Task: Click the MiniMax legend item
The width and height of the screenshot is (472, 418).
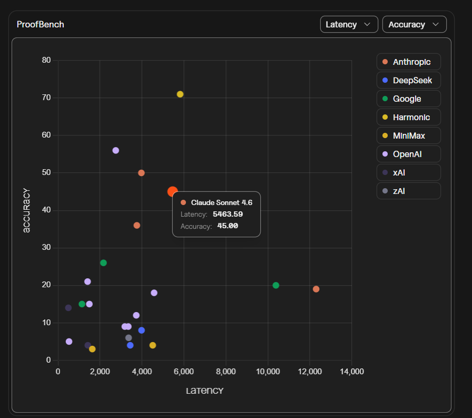Action: (408, 135)
